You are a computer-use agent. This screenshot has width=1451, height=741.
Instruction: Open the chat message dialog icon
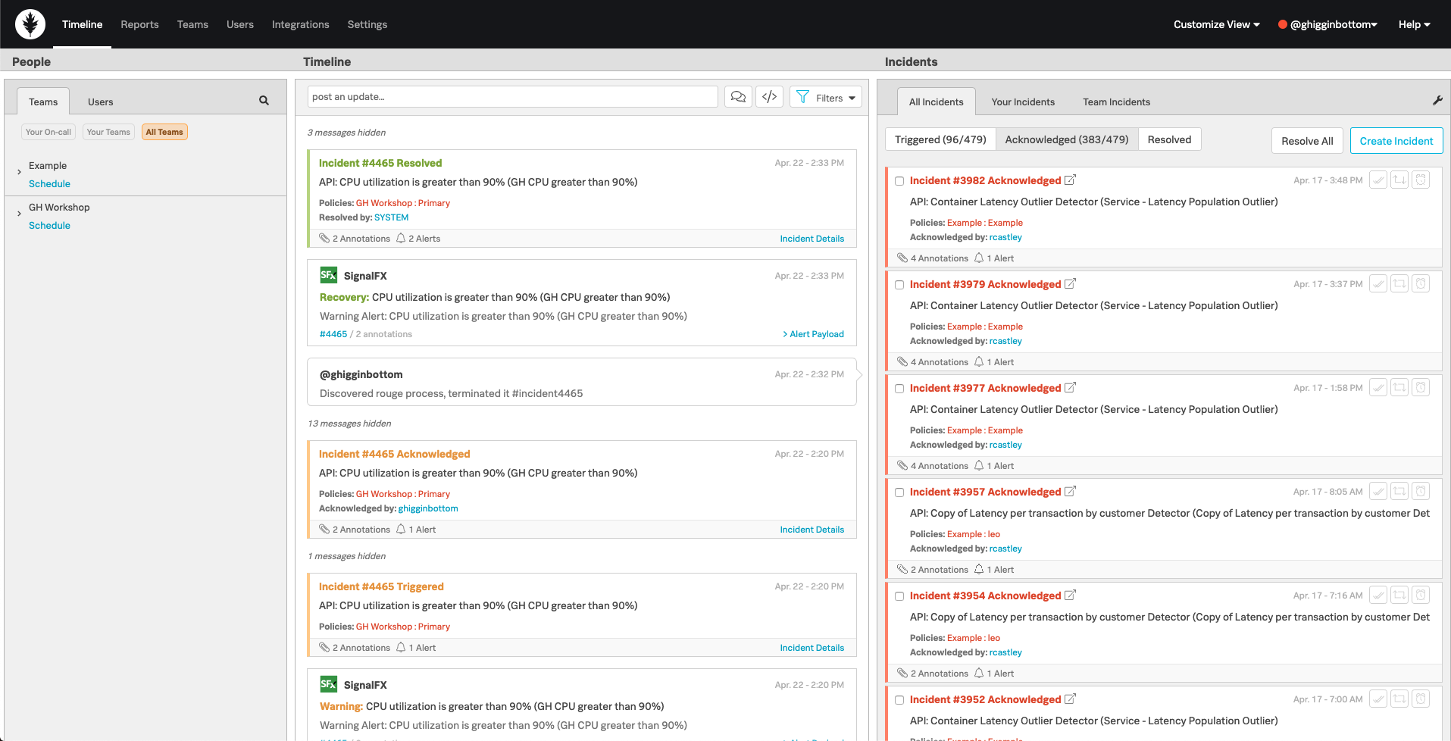pyautogui.click(x=738, y=96)
